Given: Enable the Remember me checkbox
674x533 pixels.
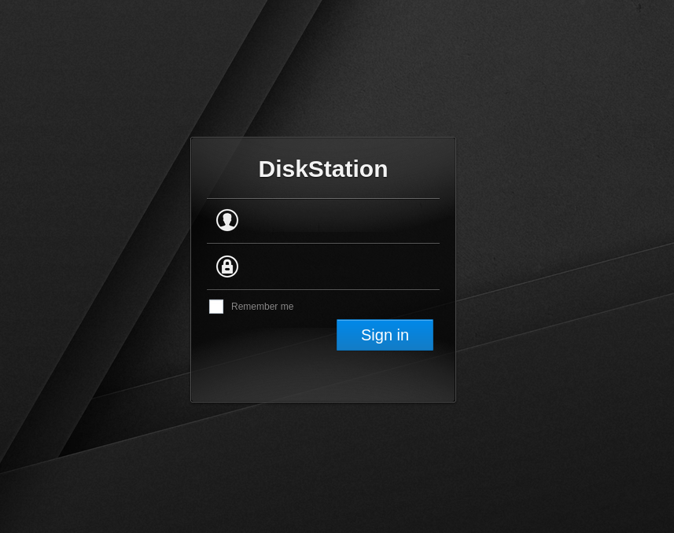Looking at the screenshot, I should 216,307.
